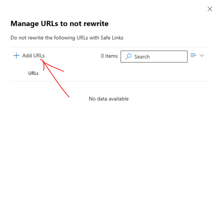Click the Safe Links description text

[67, 38]
